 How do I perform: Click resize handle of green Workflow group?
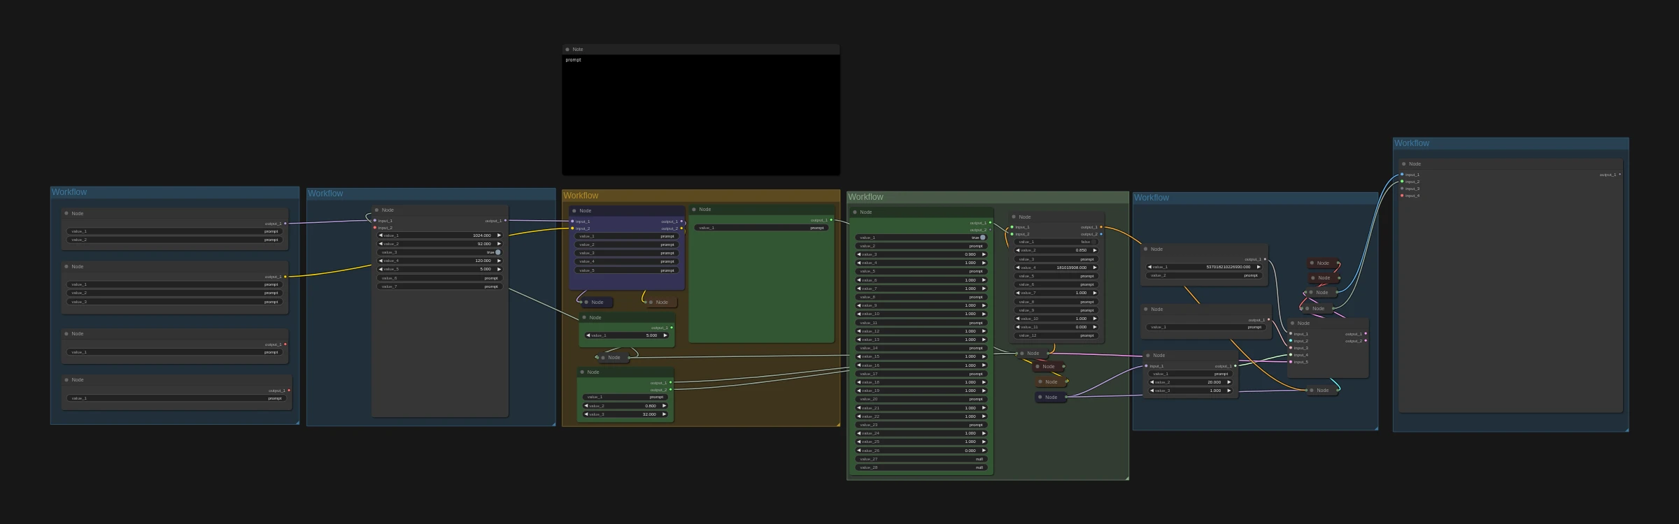pos(1126,477)
